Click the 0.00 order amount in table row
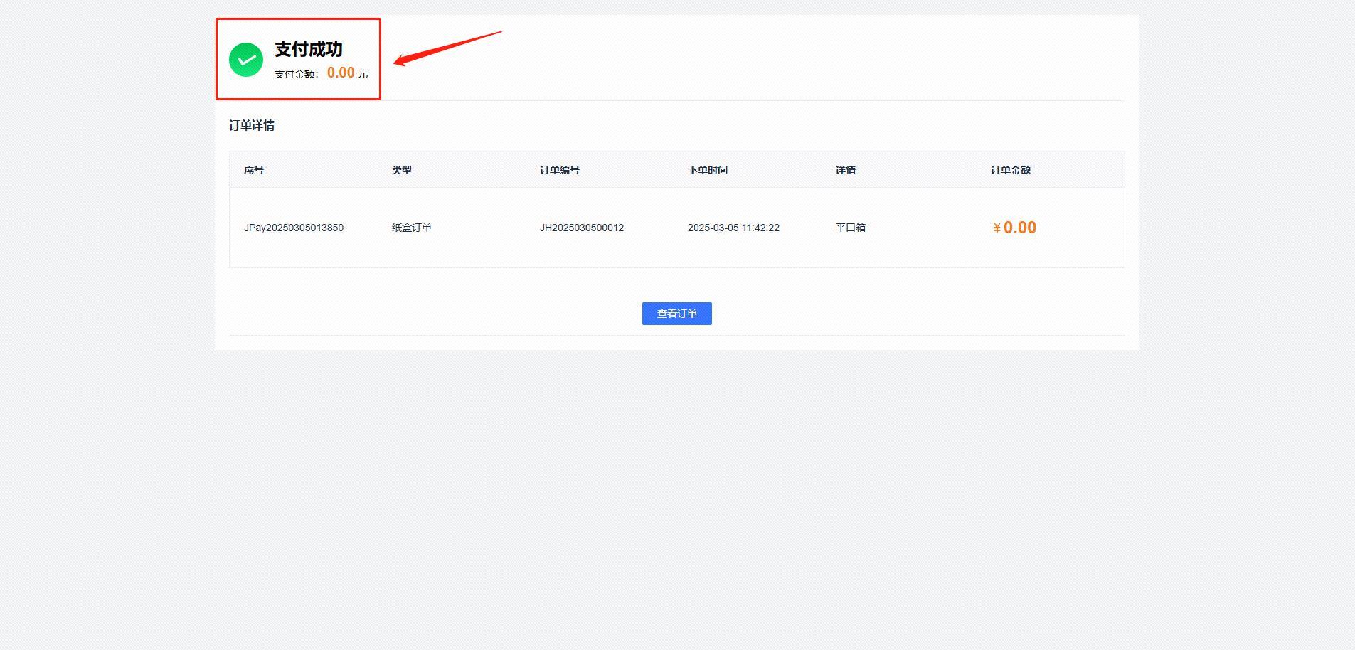The image size is (1355, 650). click(1020, 228)
